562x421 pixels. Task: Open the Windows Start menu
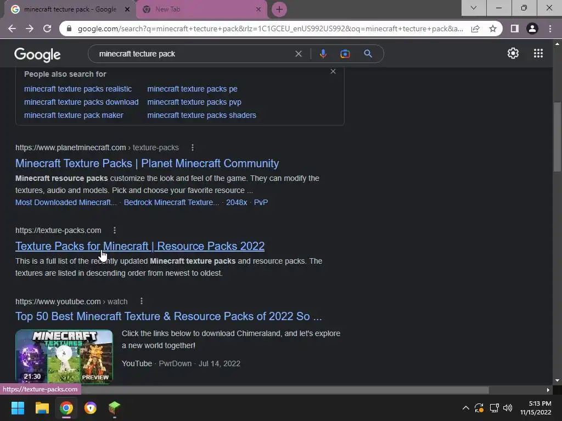pos(18,408)
